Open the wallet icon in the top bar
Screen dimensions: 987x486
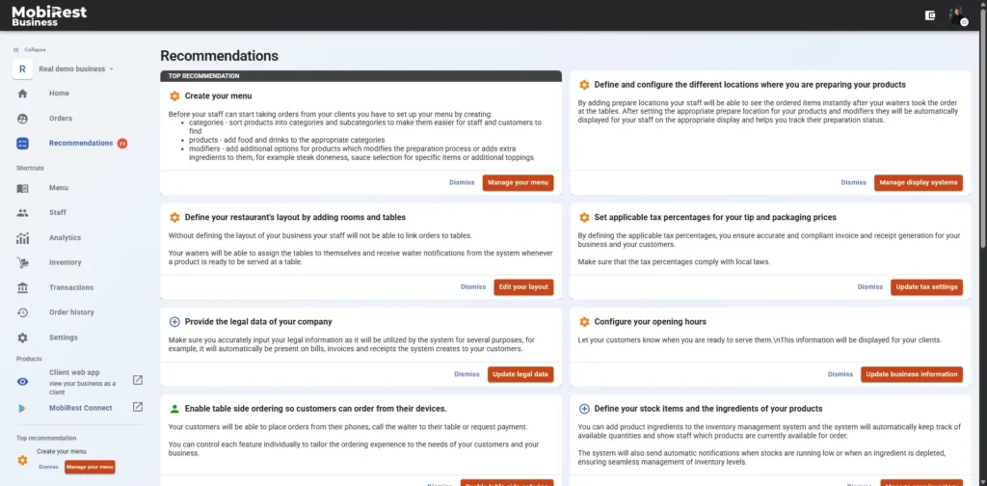pos(930,15)
